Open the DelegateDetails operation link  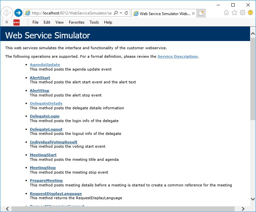point(46,103)
